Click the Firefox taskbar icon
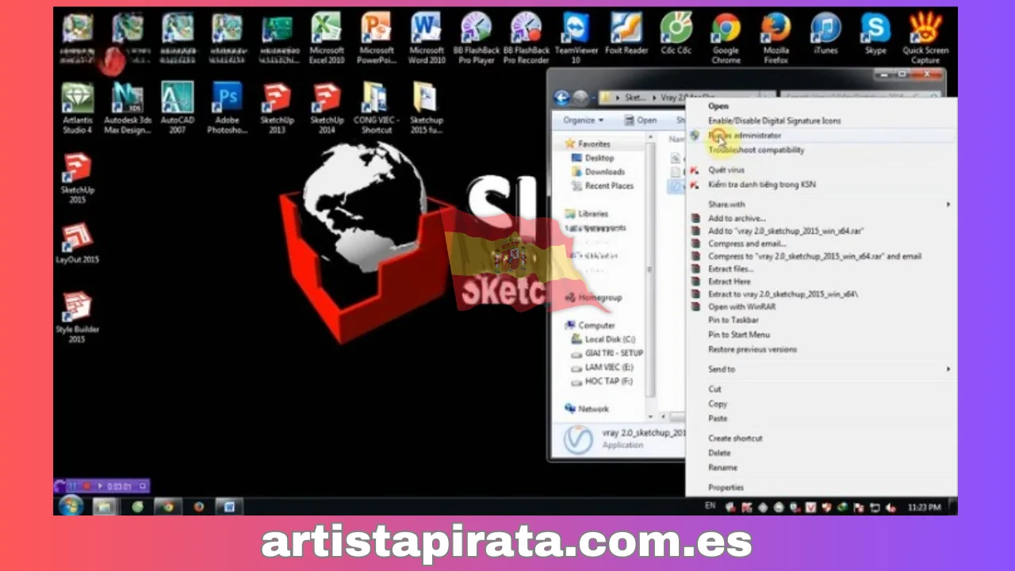This screenshot has width=1015, height=571. tap(198, 506)
